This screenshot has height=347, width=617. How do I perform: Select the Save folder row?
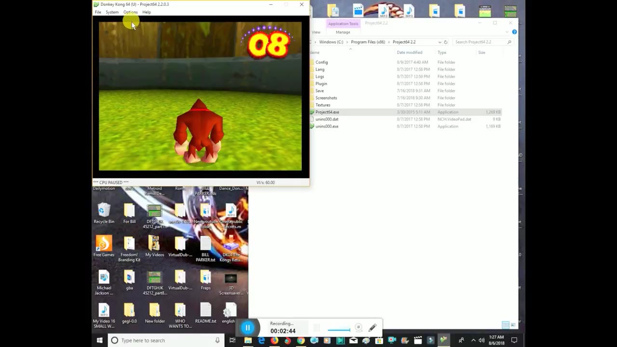click(405, 91)
